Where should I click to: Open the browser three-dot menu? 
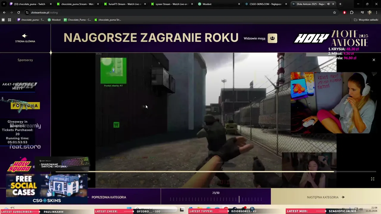[x=377, y=12]
